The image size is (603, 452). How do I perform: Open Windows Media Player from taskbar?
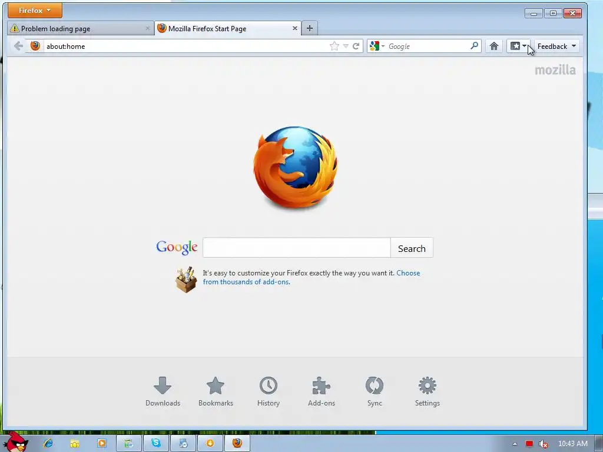coord(102,443)
